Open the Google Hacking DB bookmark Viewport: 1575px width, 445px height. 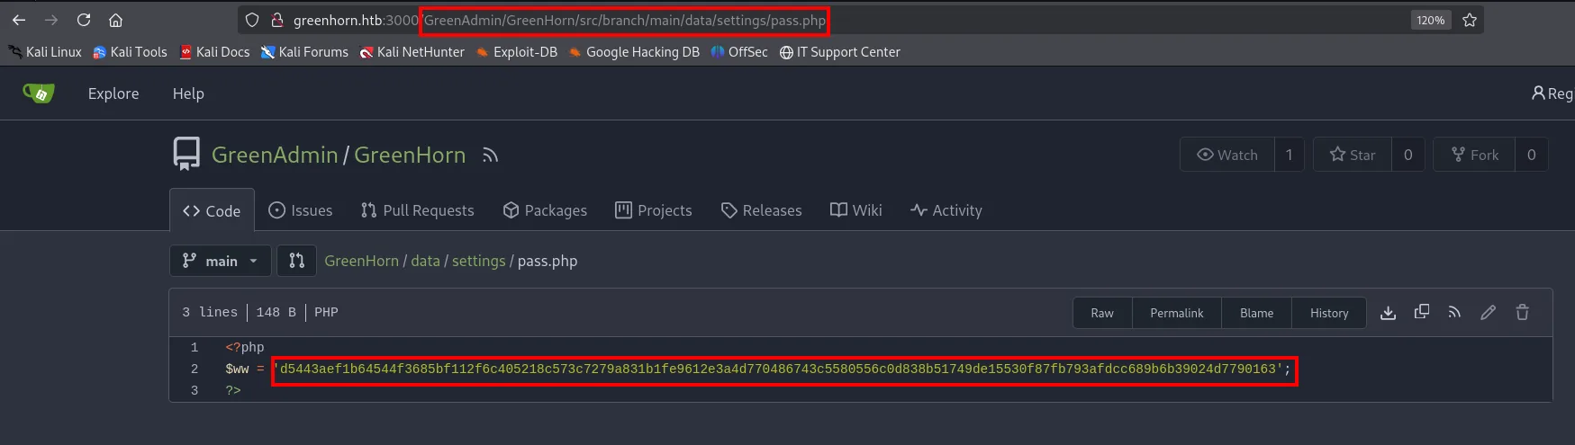pos(634,52)
